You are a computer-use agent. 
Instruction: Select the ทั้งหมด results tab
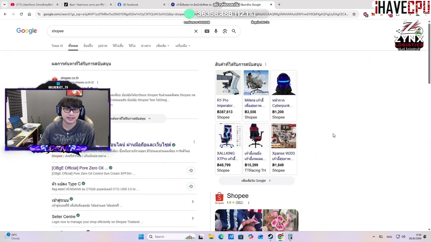click(x=73, y=46)
